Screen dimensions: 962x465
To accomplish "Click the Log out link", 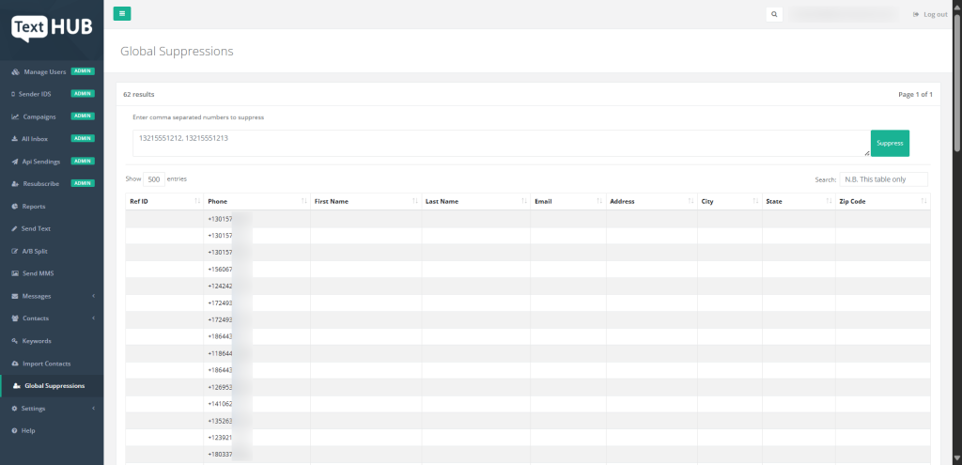I will coord(930,14).
